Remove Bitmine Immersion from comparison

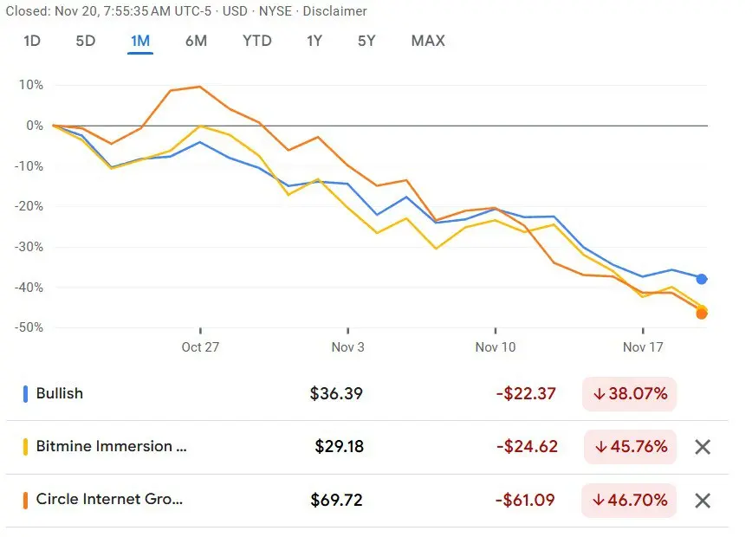click(x=703, y=447)
